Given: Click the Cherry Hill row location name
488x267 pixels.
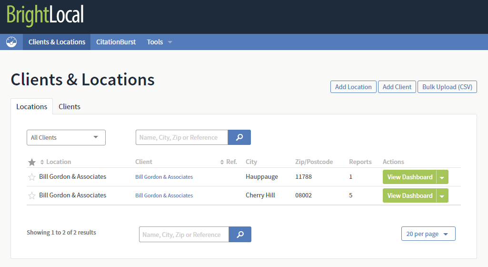Looking at the screenshot, I should [72, 195].
